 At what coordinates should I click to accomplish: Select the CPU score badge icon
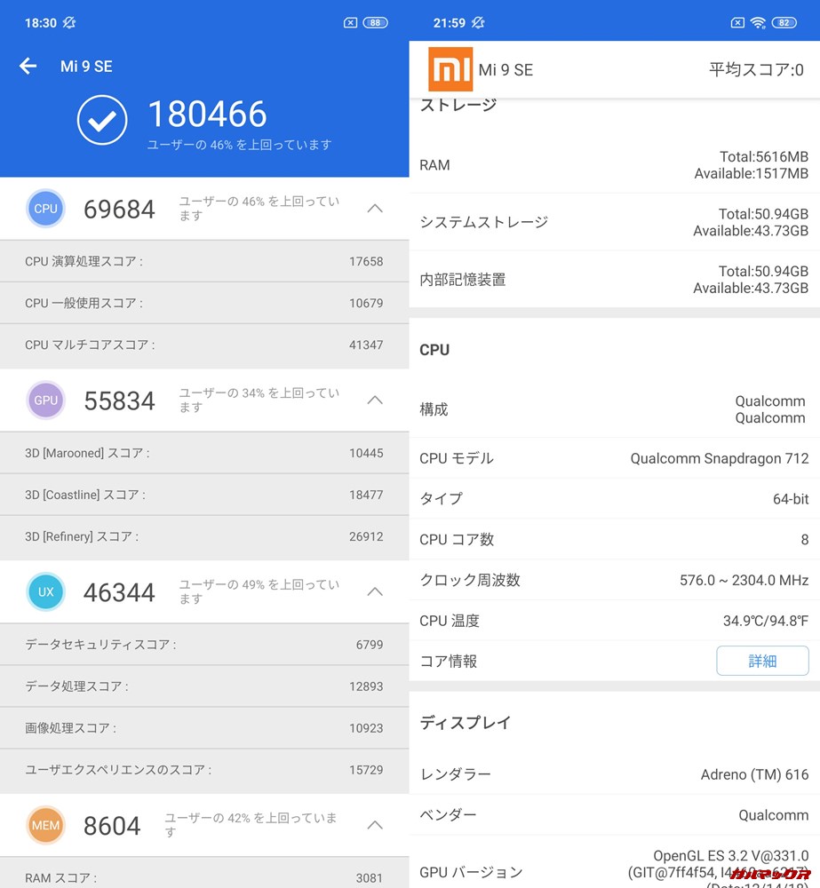[x=45, y=208]
